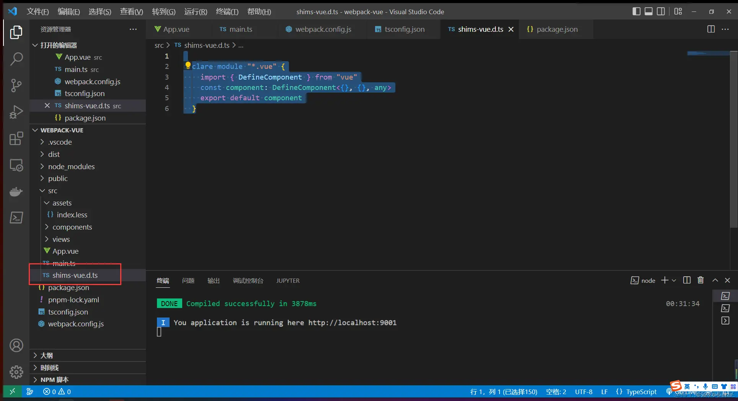The height and width of the screenshot is (401, 738).
Task: Click errors and warnings count in status bar
Action: 57,391
